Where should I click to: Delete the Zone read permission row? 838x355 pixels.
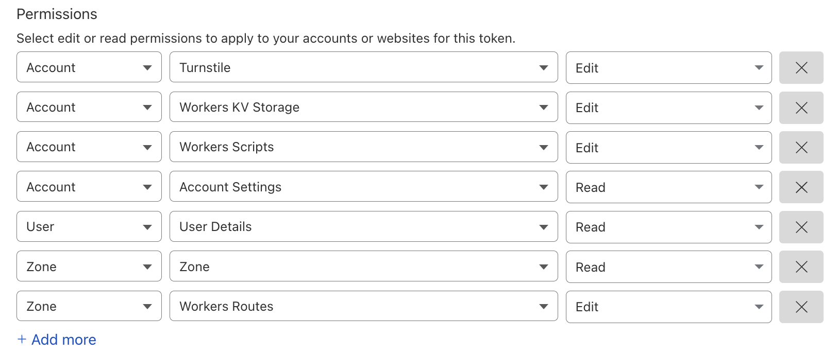tap(801, 267)
